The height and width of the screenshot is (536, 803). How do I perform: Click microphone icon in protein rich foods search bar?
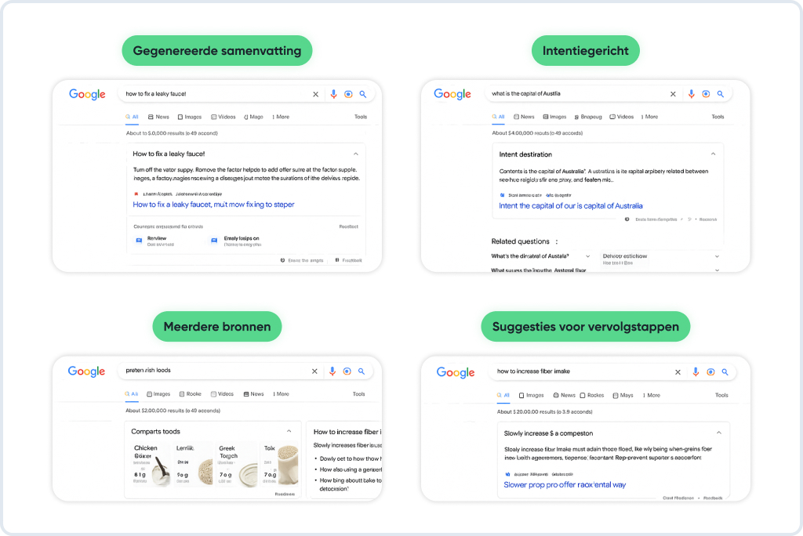(332, 371)
